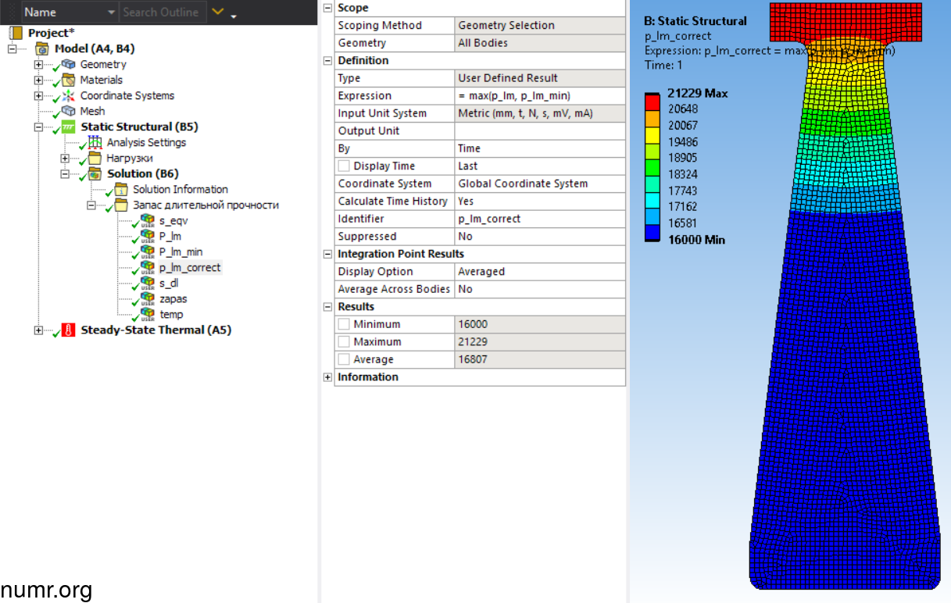The image size is (951, 603).
Task: Click the s_eqv user result icon
Action: pyautogui.click(x=147, y=221)
